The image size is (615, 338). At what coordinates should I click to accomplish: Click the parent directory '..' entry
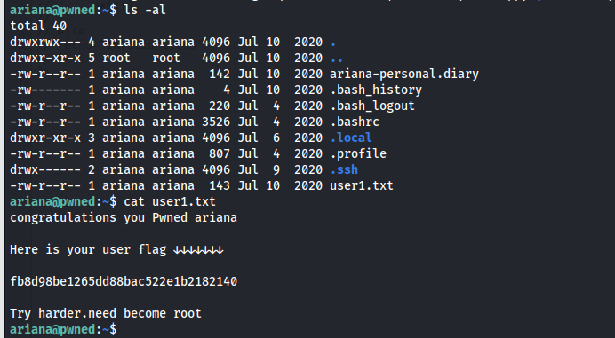[x=336, y=58]
